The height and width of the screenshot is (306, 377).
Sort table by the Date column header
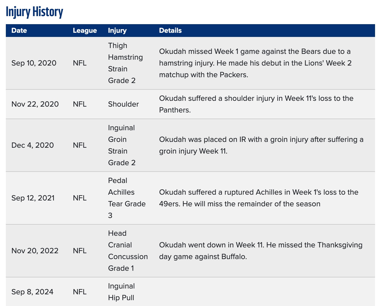pos(19,31)
